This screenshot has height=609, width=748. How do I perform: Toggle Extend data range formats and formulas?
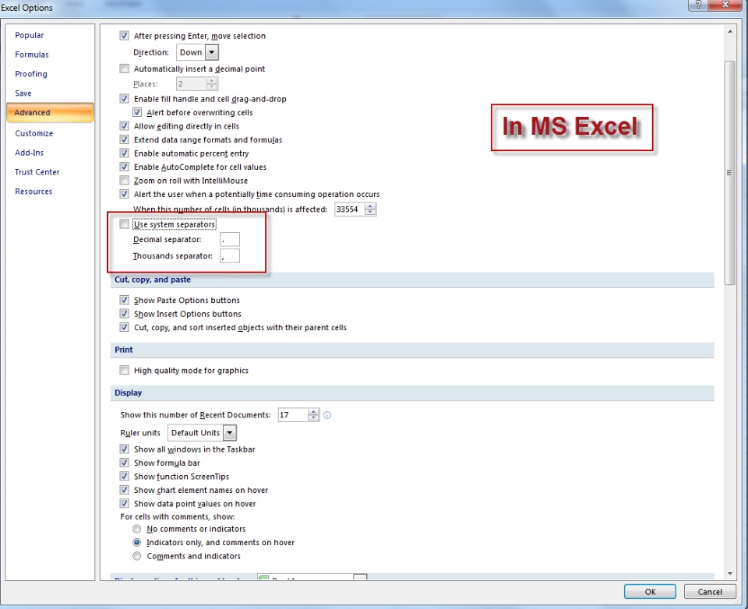[x=124, y=139]
